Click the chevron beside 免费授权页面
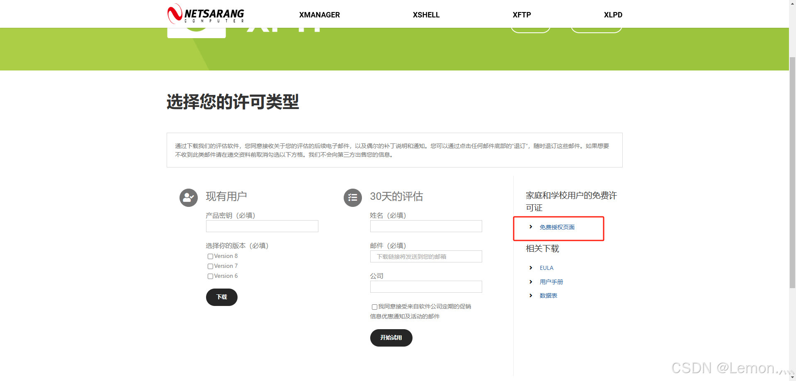Image resolution: width=796 pixels, height=381 pixels. click(x=531, y=227)
